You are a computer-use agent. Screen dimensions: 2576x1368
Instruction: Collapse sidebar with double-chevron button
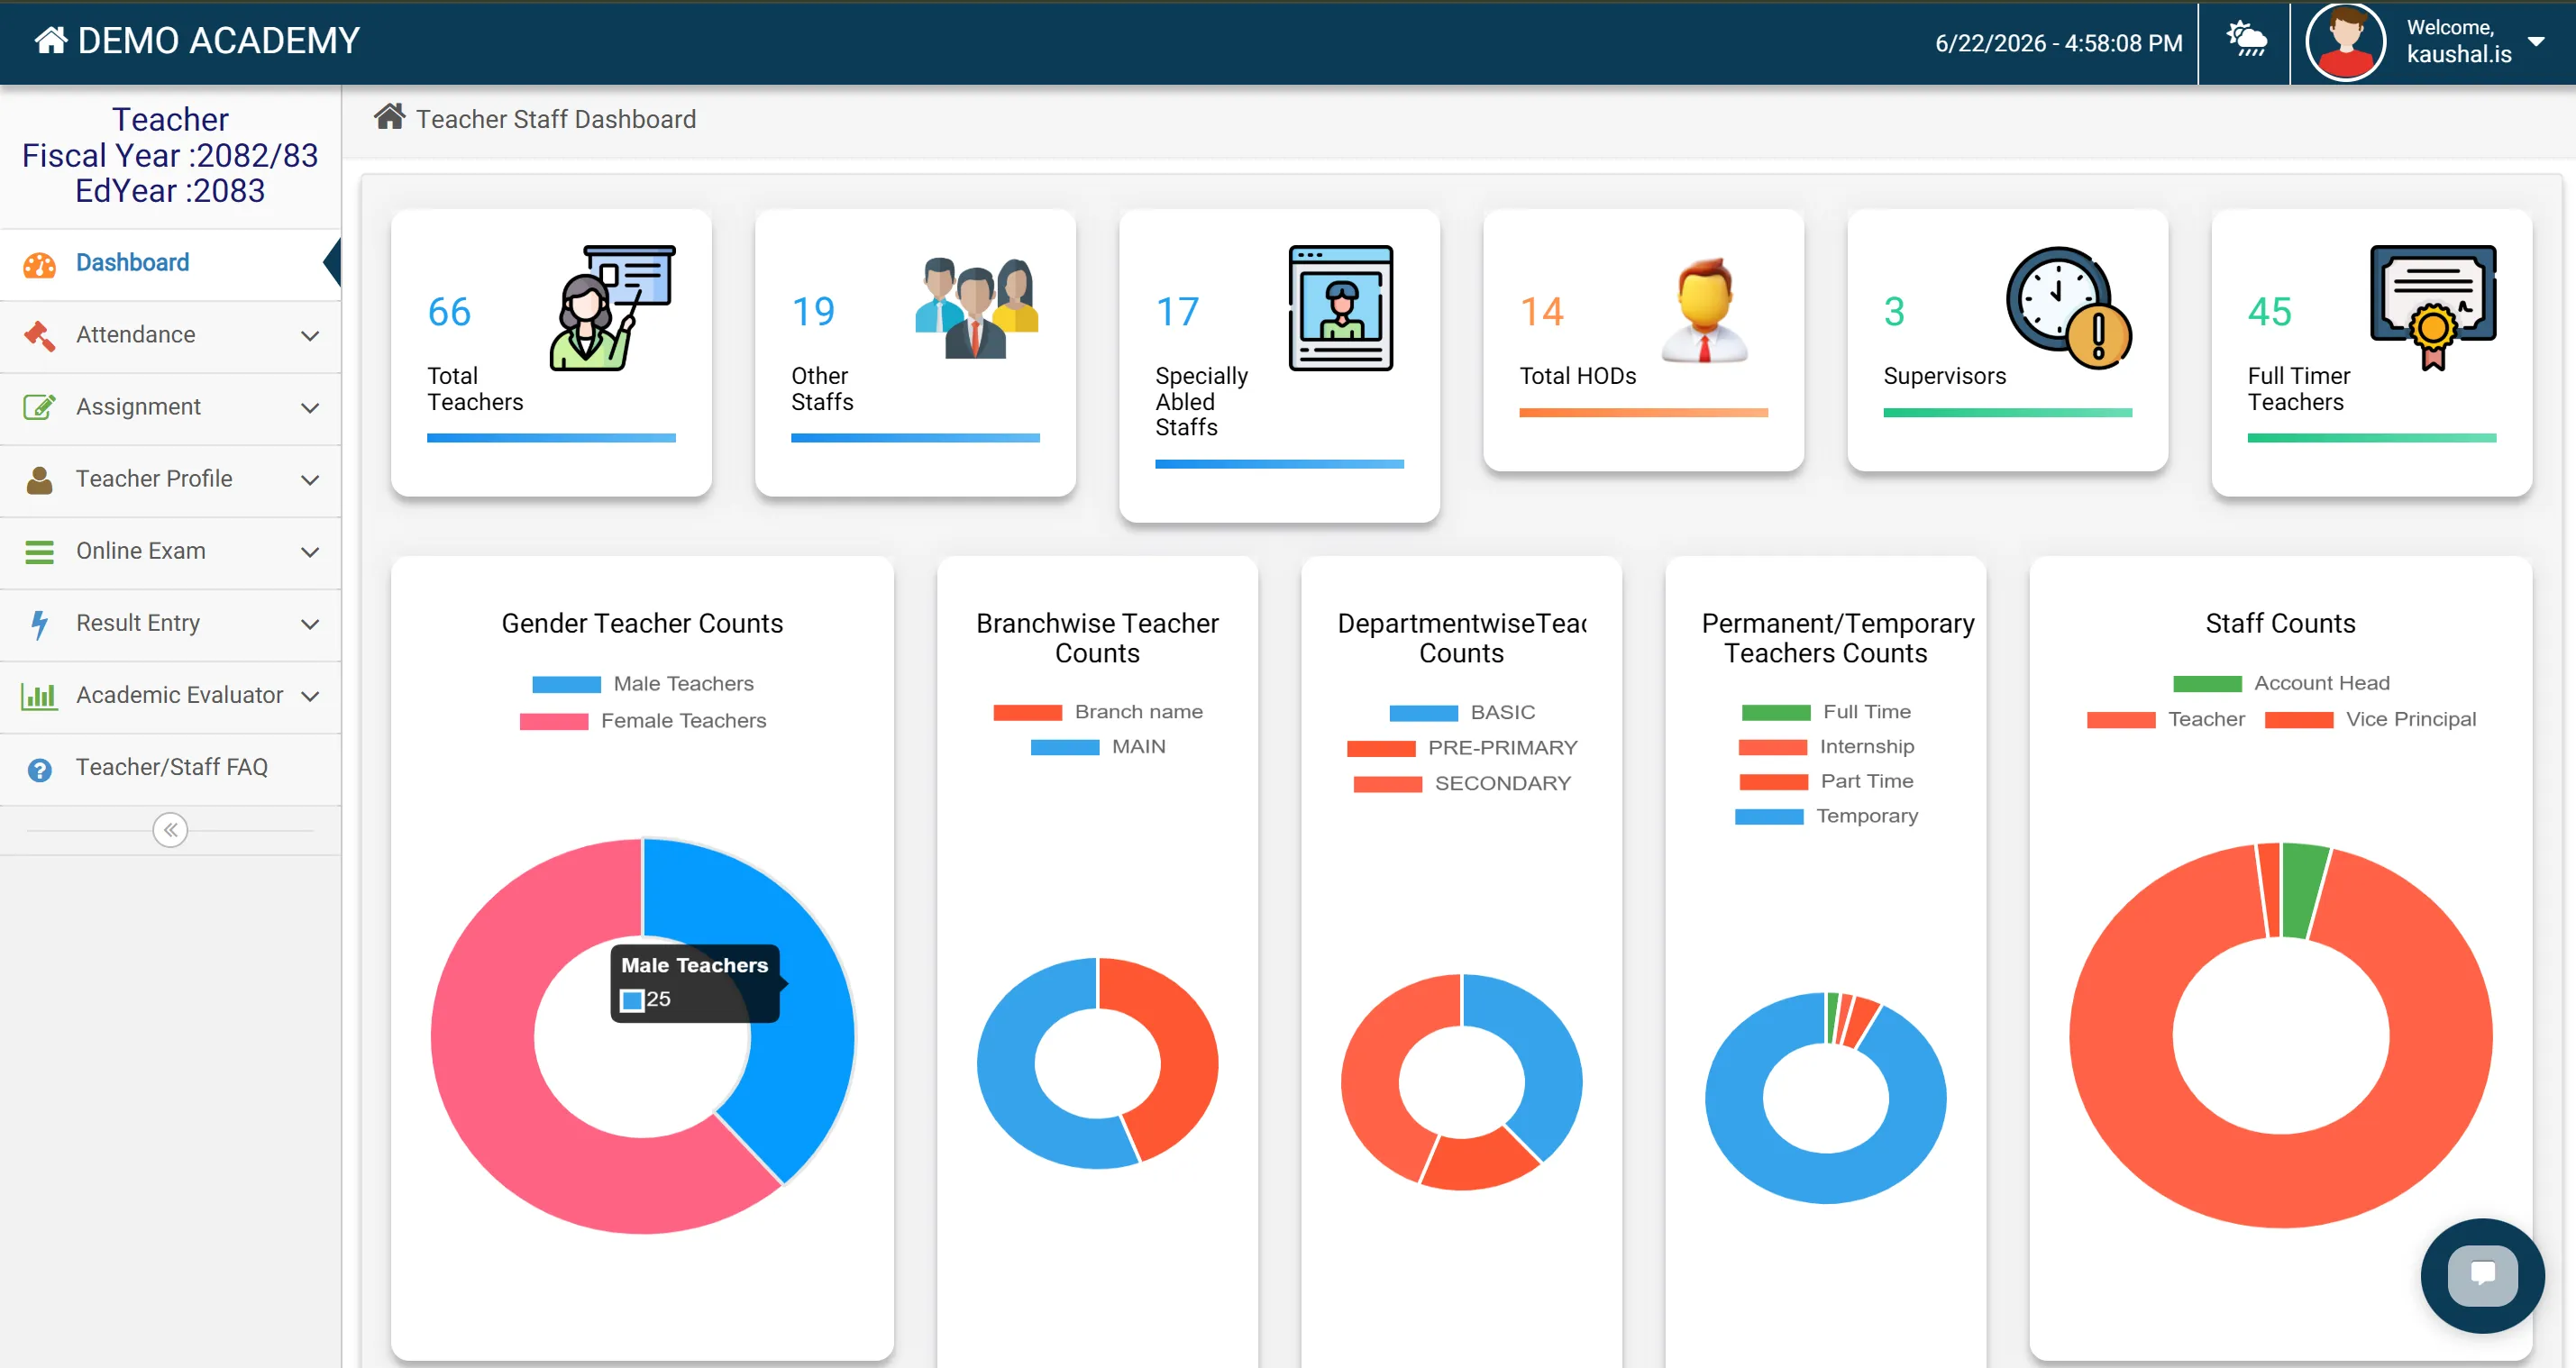tap(170, 830)
